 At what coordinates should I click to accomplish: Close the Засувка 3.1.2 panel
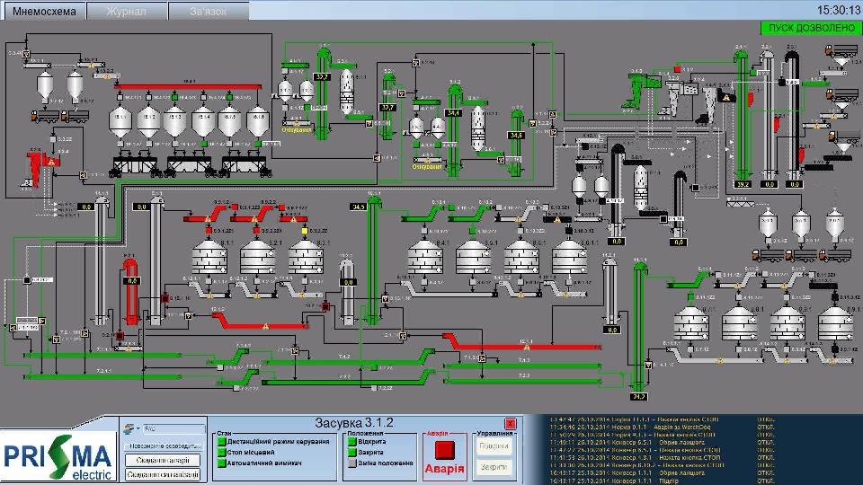point(511,423)
